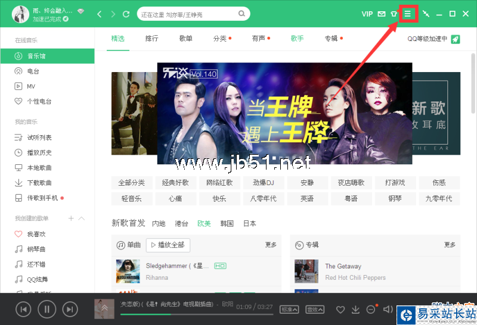Select the 网络红歌 category
Viewport: 477px width, 325px height.
[219, 183]
